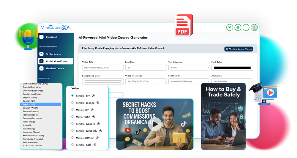Viewport: 297px width, 158px height.
Task: Click the PDF file icon
Action: pyautogui.click(x=184, y=25)
